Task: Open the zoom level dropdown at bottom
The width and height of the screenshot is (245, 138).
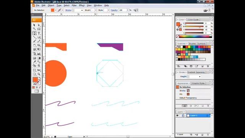Action: (x=52, y=137)
